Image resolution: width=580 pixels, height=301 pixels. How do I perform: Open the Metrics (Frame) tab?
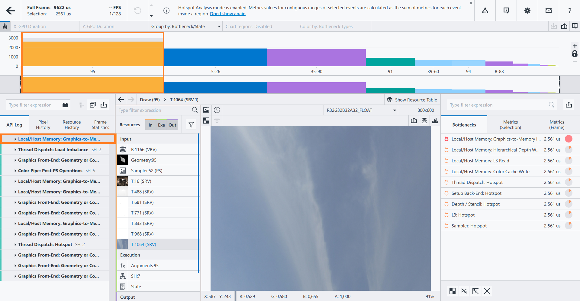(x=557, y=125)
